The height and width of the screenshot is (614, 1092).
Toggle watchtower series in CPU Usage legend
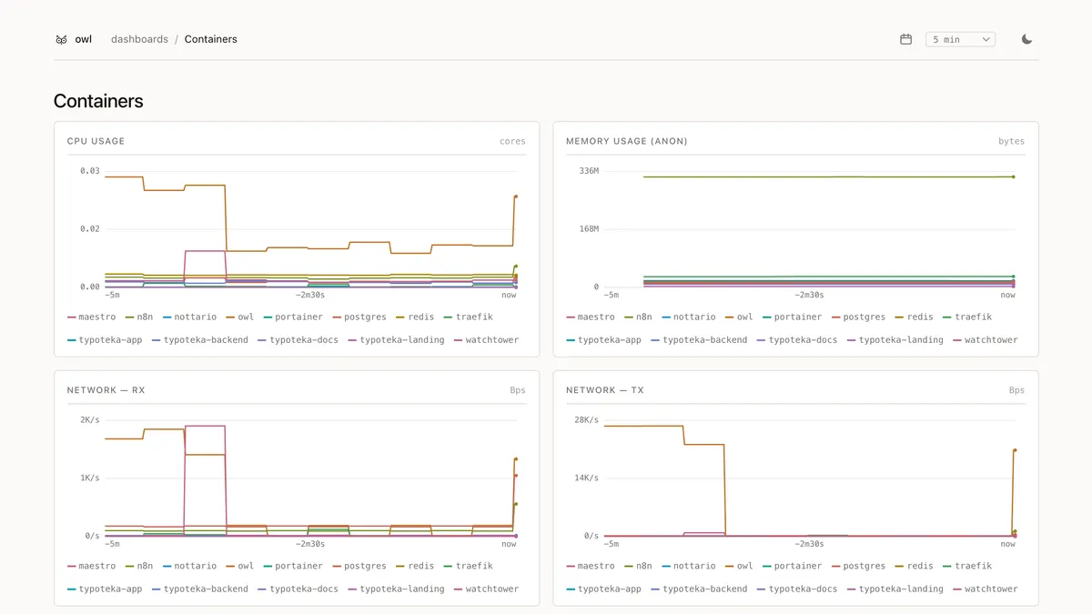pos(486,339)
